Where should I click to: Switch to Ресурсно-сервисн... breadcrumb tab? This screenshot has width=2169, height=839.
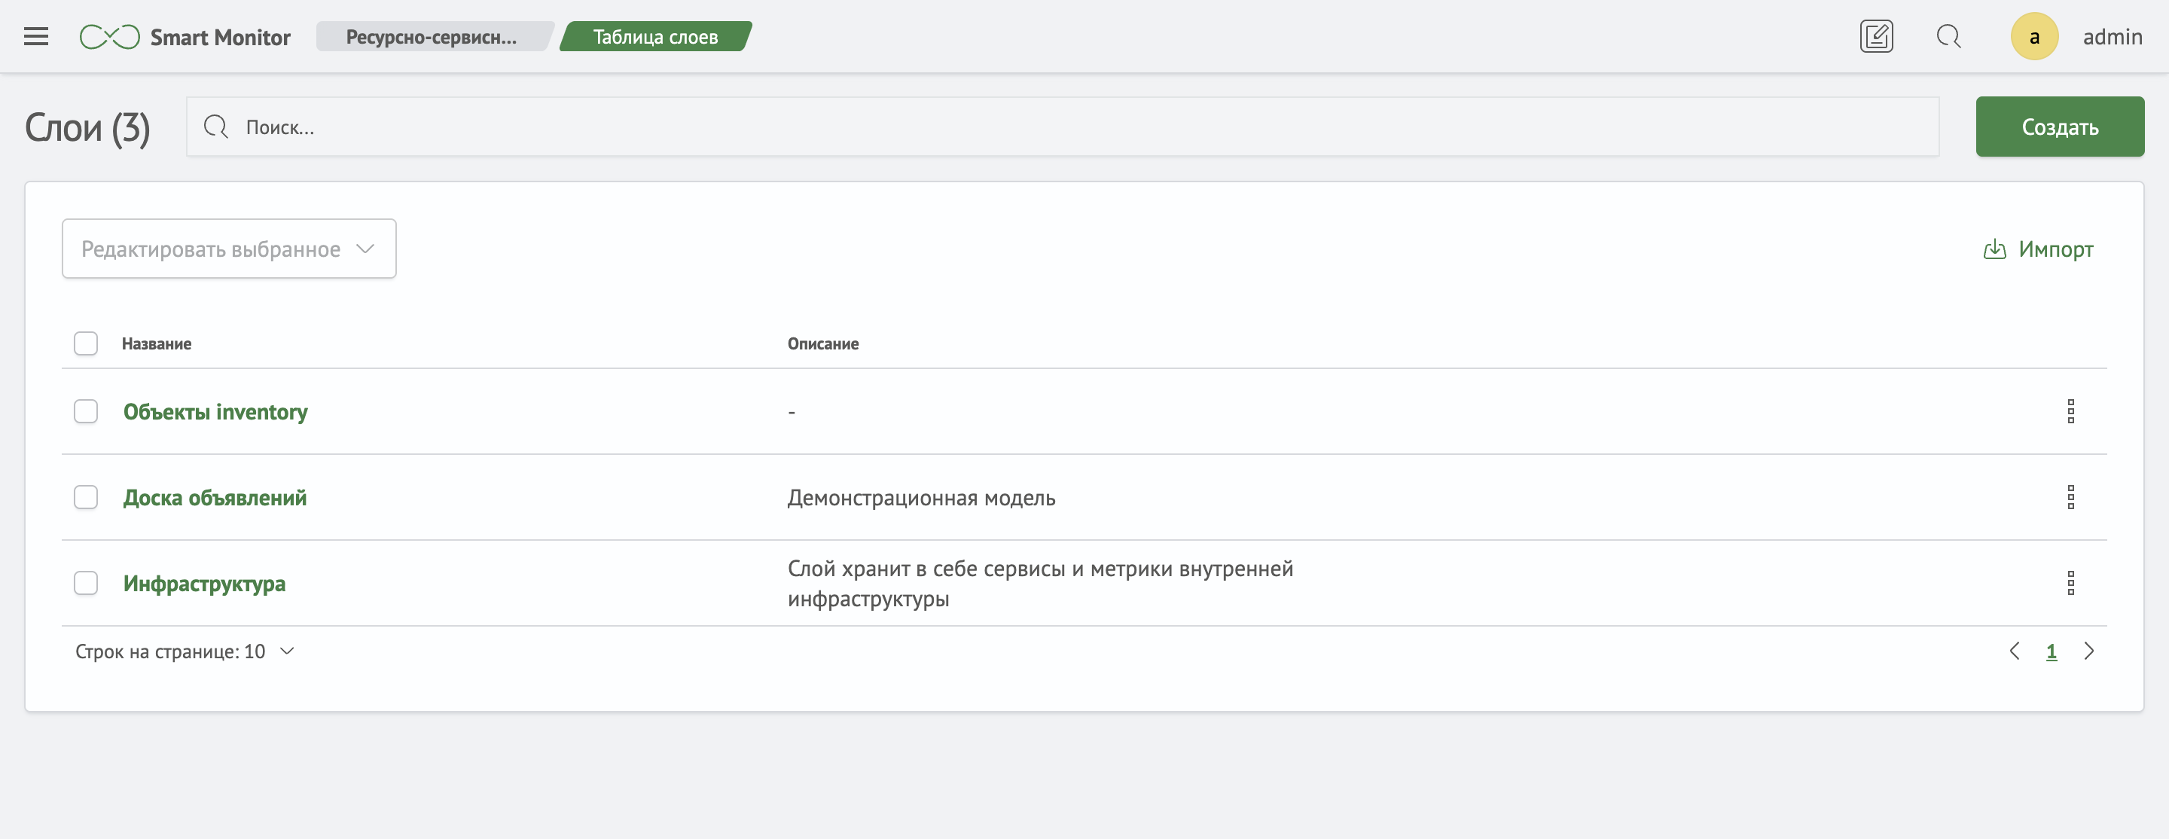(x=431, y=37)
